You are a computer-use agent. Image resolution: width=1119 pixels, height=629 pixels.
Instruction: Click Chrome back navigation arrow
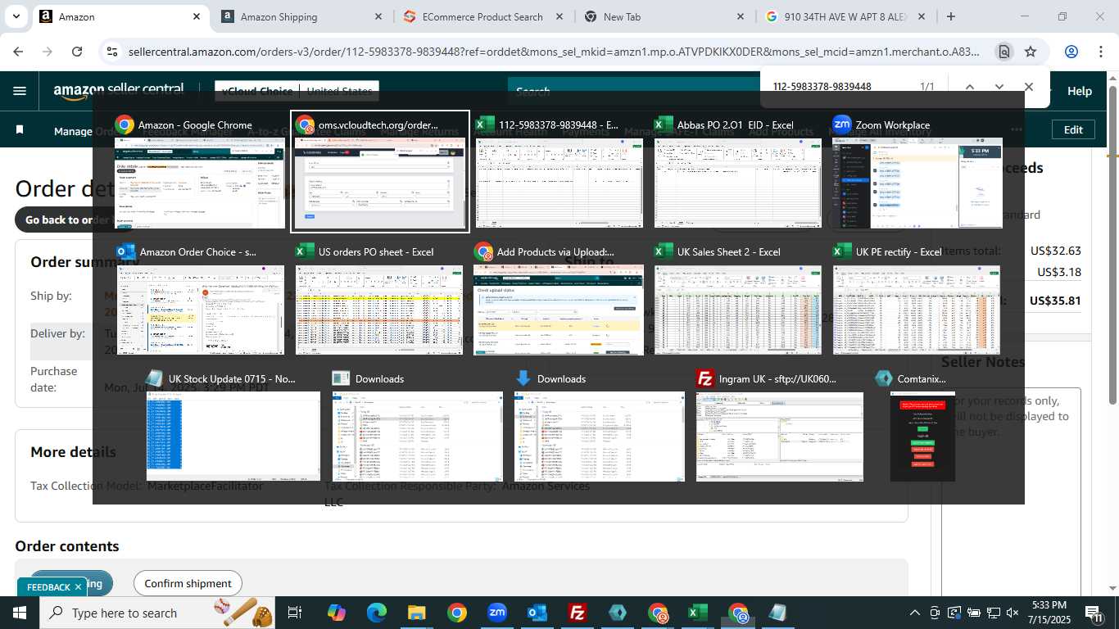point(18,52)
